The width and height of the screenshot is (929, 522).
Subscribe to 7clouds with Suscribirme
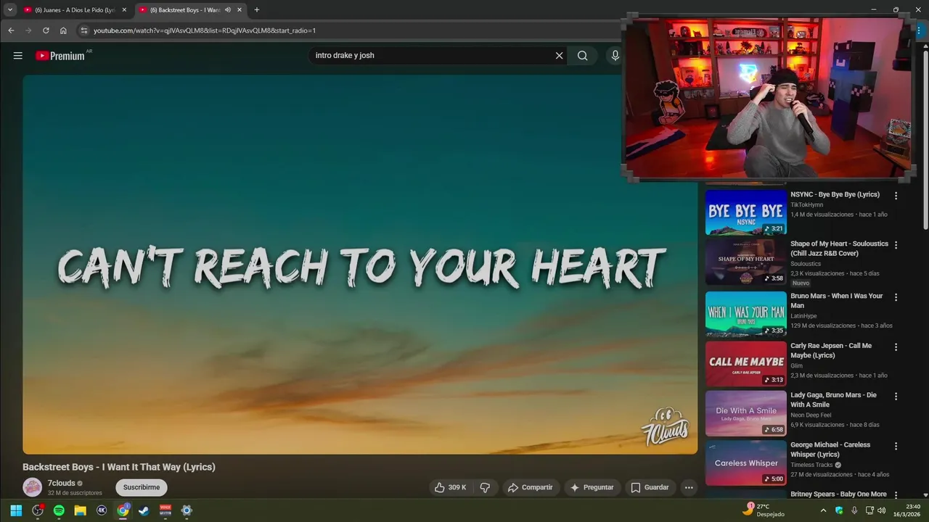coord(142,487)
